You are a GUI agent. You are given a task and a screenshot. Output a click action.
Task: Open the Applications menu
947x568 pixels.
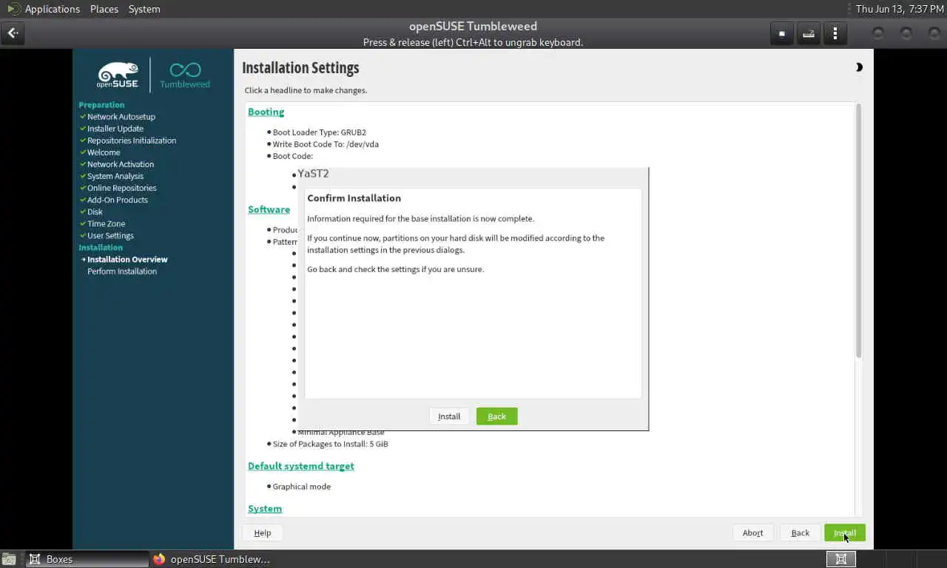[52, 9]
